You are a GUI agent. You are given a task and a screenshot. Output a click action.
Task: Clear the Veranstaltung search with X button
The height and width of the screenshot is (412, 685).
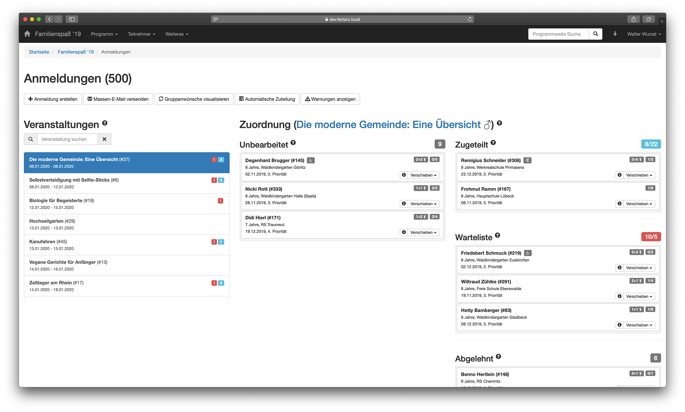coord(104,139)
